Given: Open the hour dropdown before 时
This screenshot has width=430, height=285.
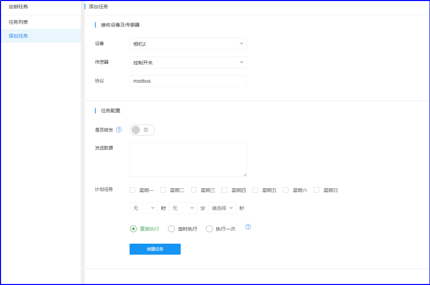Looking at the screenshot, I should click(x=144, y=209).
